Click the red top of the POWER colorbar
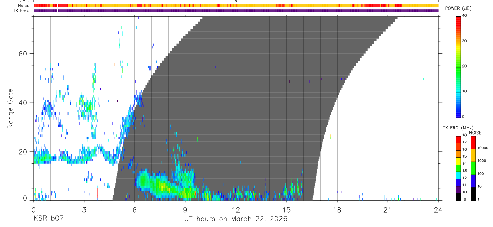The image size is (493, 227). point(458,21)
